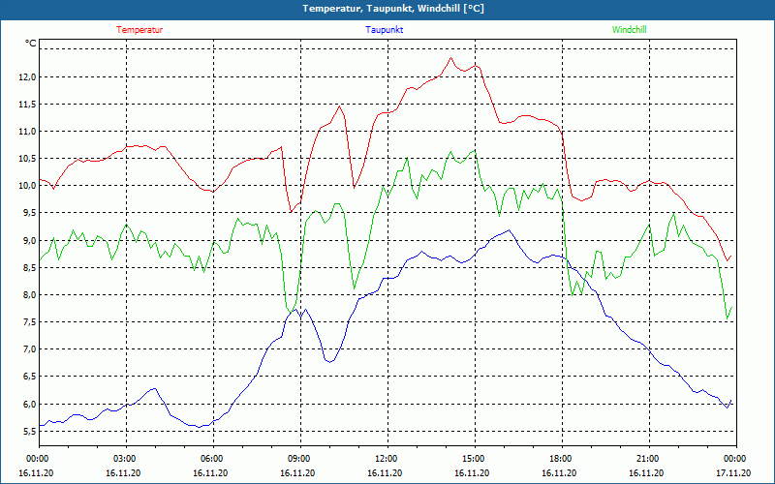This screenshot has height=484, width=775.
Task: Click the 7,5 y-axis value
Action: coord(29,322)
